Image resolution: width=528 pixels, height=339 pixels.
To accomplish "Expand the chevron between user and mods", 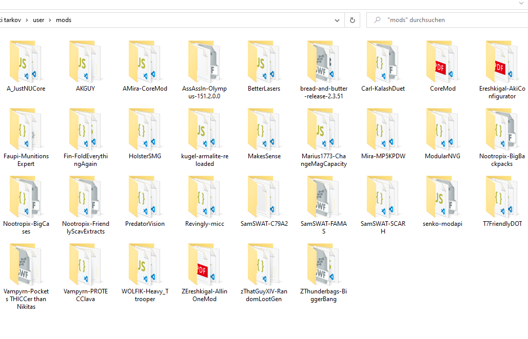I will 50,20.
